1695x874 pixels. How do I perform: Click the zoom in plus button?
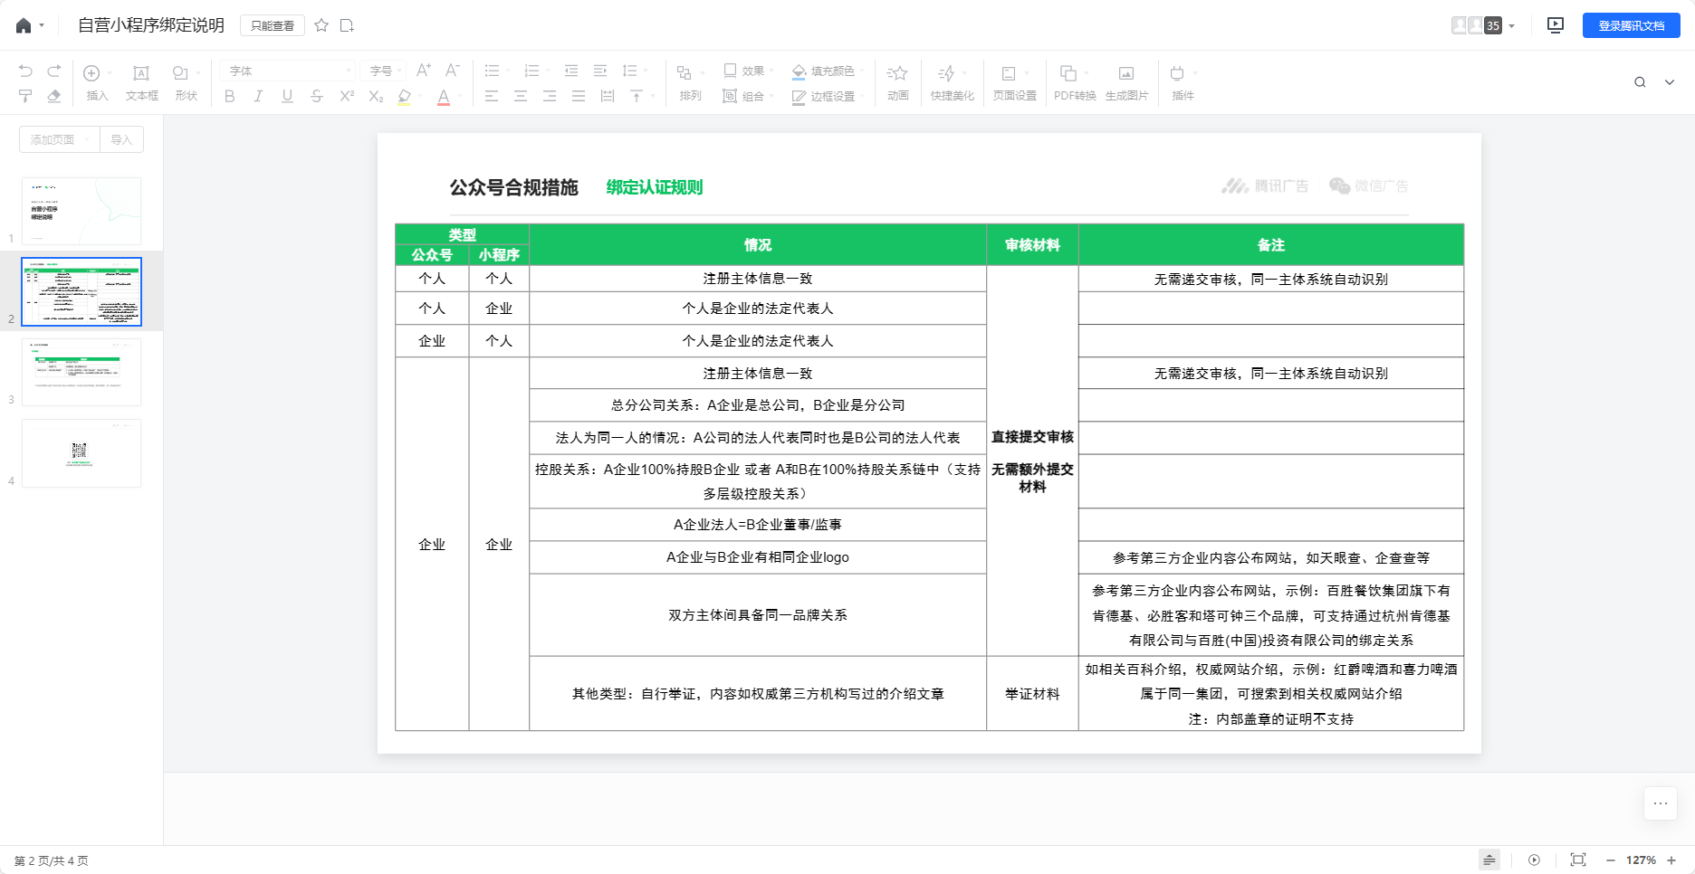pos(1671,860)
